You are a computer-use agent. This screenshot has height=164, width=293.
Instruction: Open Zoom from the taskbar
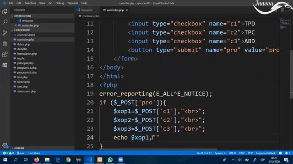(x=121, y=160)
